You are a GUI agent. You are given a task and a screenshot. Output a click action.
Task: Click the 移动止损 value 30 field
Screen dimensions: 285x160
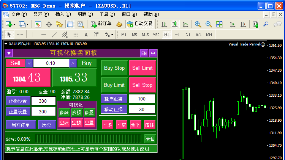pyautogui.click(x=142, y=110)
